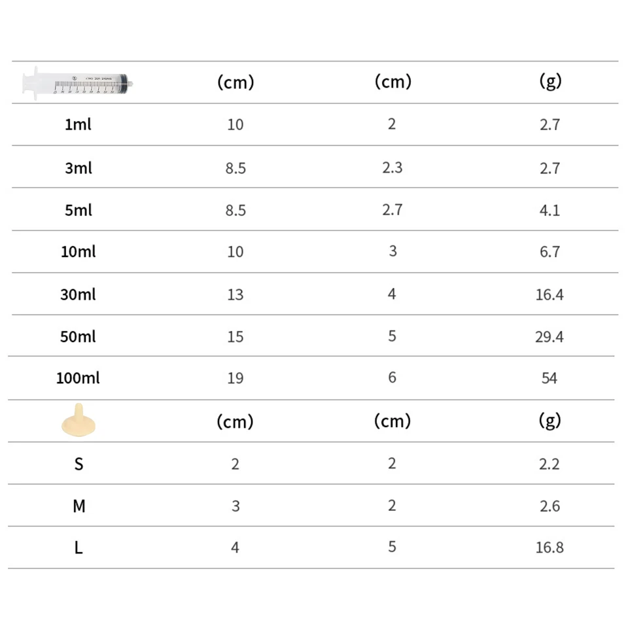
Task: Click the 100ml size label
Action: pyautogui.click(x=78, y=378)
